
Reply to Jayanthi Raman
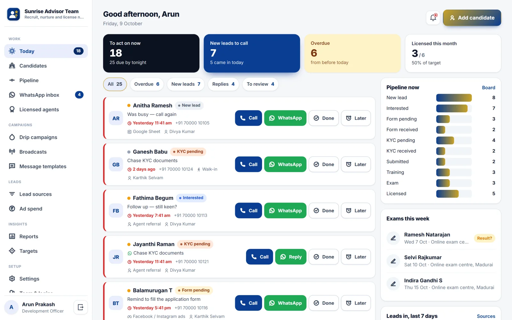(x=291, y=257)
